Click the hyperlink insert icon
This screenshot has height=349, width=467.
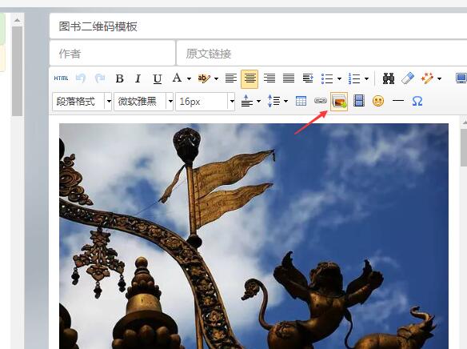coord(320,101)
